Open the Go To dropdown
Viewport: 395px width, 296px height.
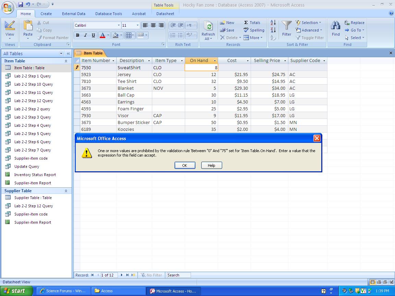354,30
